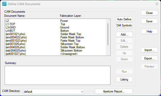The image size is (161, 96).
Task: Click Add... to create a CAM document
Action: coord(124,35)
